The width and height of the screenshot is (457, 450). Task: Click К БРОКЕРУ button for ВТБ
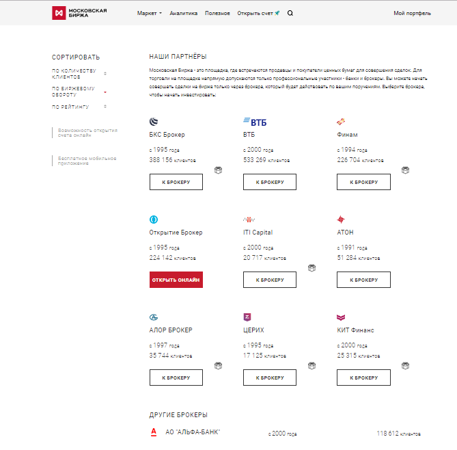point(270,182)
